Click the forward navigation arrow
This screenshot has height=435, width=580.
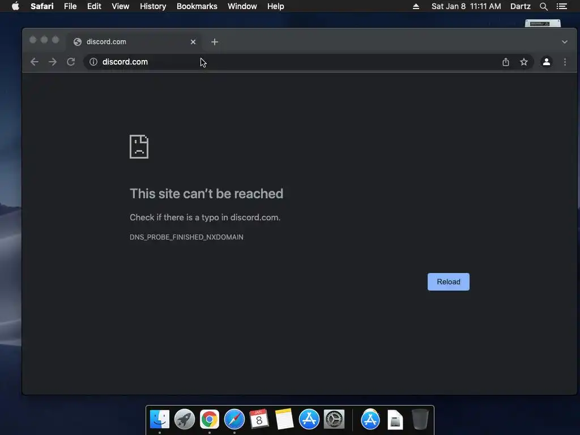53,62
